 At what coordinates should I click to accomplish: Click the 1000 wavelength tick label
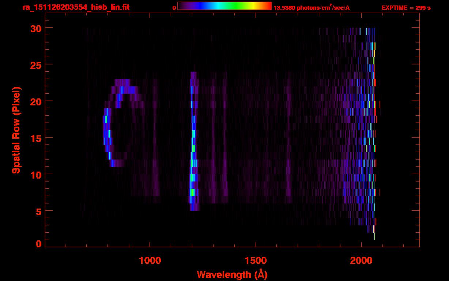coord(150,261)
